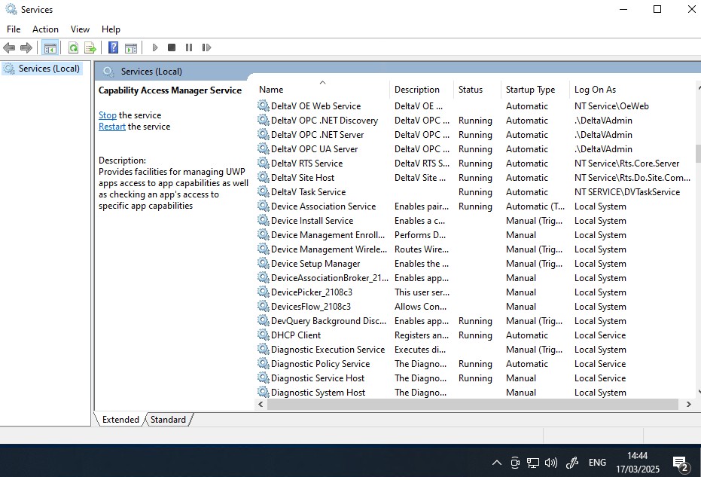The image size is (701, 477).
Task: Open the File menu
Action: click(14, 29)
